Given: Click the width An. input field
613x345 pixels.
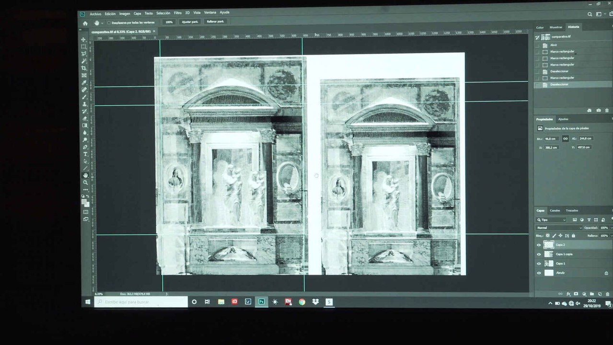Looking at the screenshot, I should tap(552, 138).
